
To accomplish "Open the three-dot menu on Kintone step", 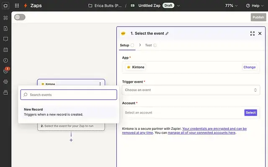I will 100,84.
